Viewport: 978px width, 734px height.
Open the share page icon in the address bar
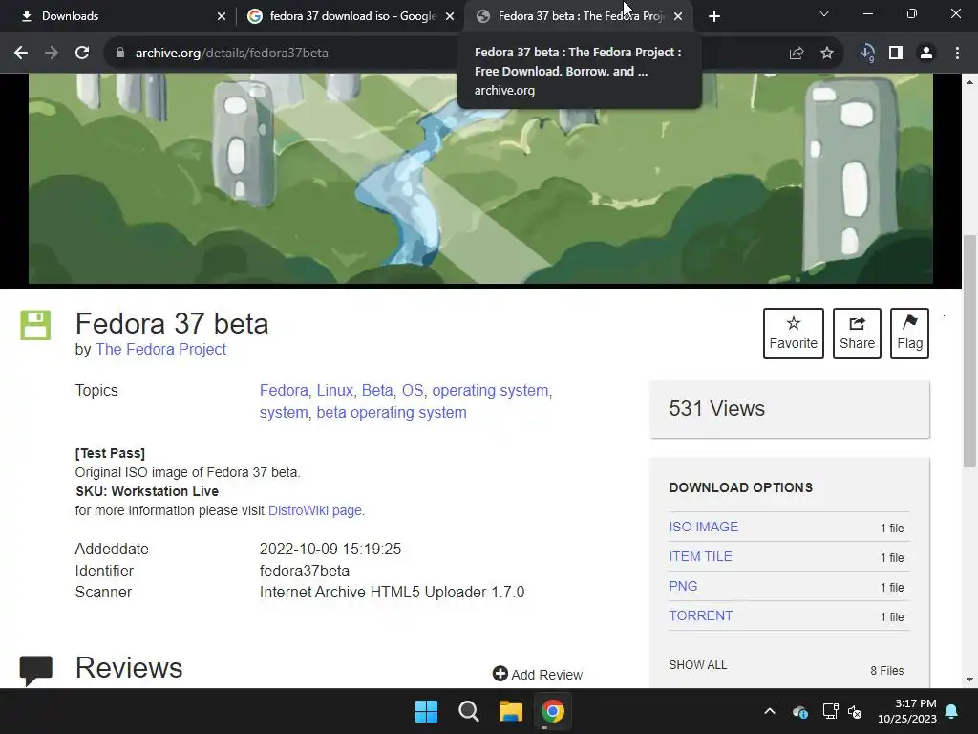click(x=797, y=54)
